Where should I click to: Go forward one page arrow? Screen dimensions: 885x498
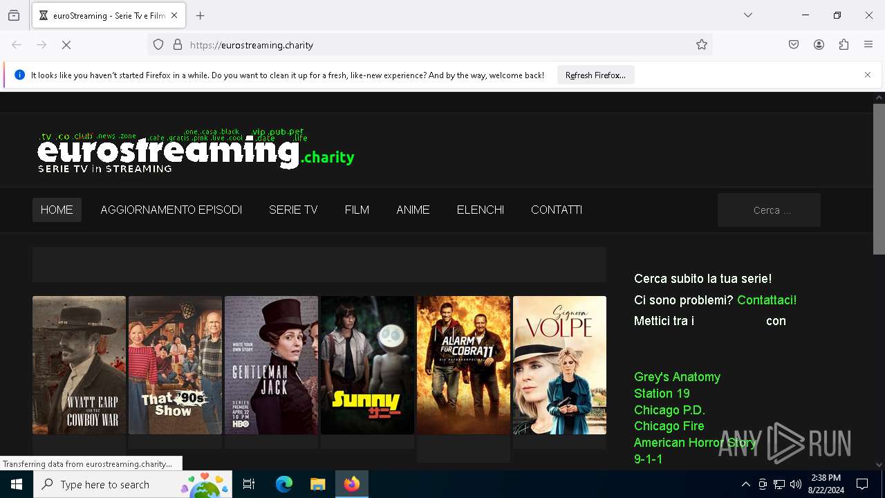41,45
